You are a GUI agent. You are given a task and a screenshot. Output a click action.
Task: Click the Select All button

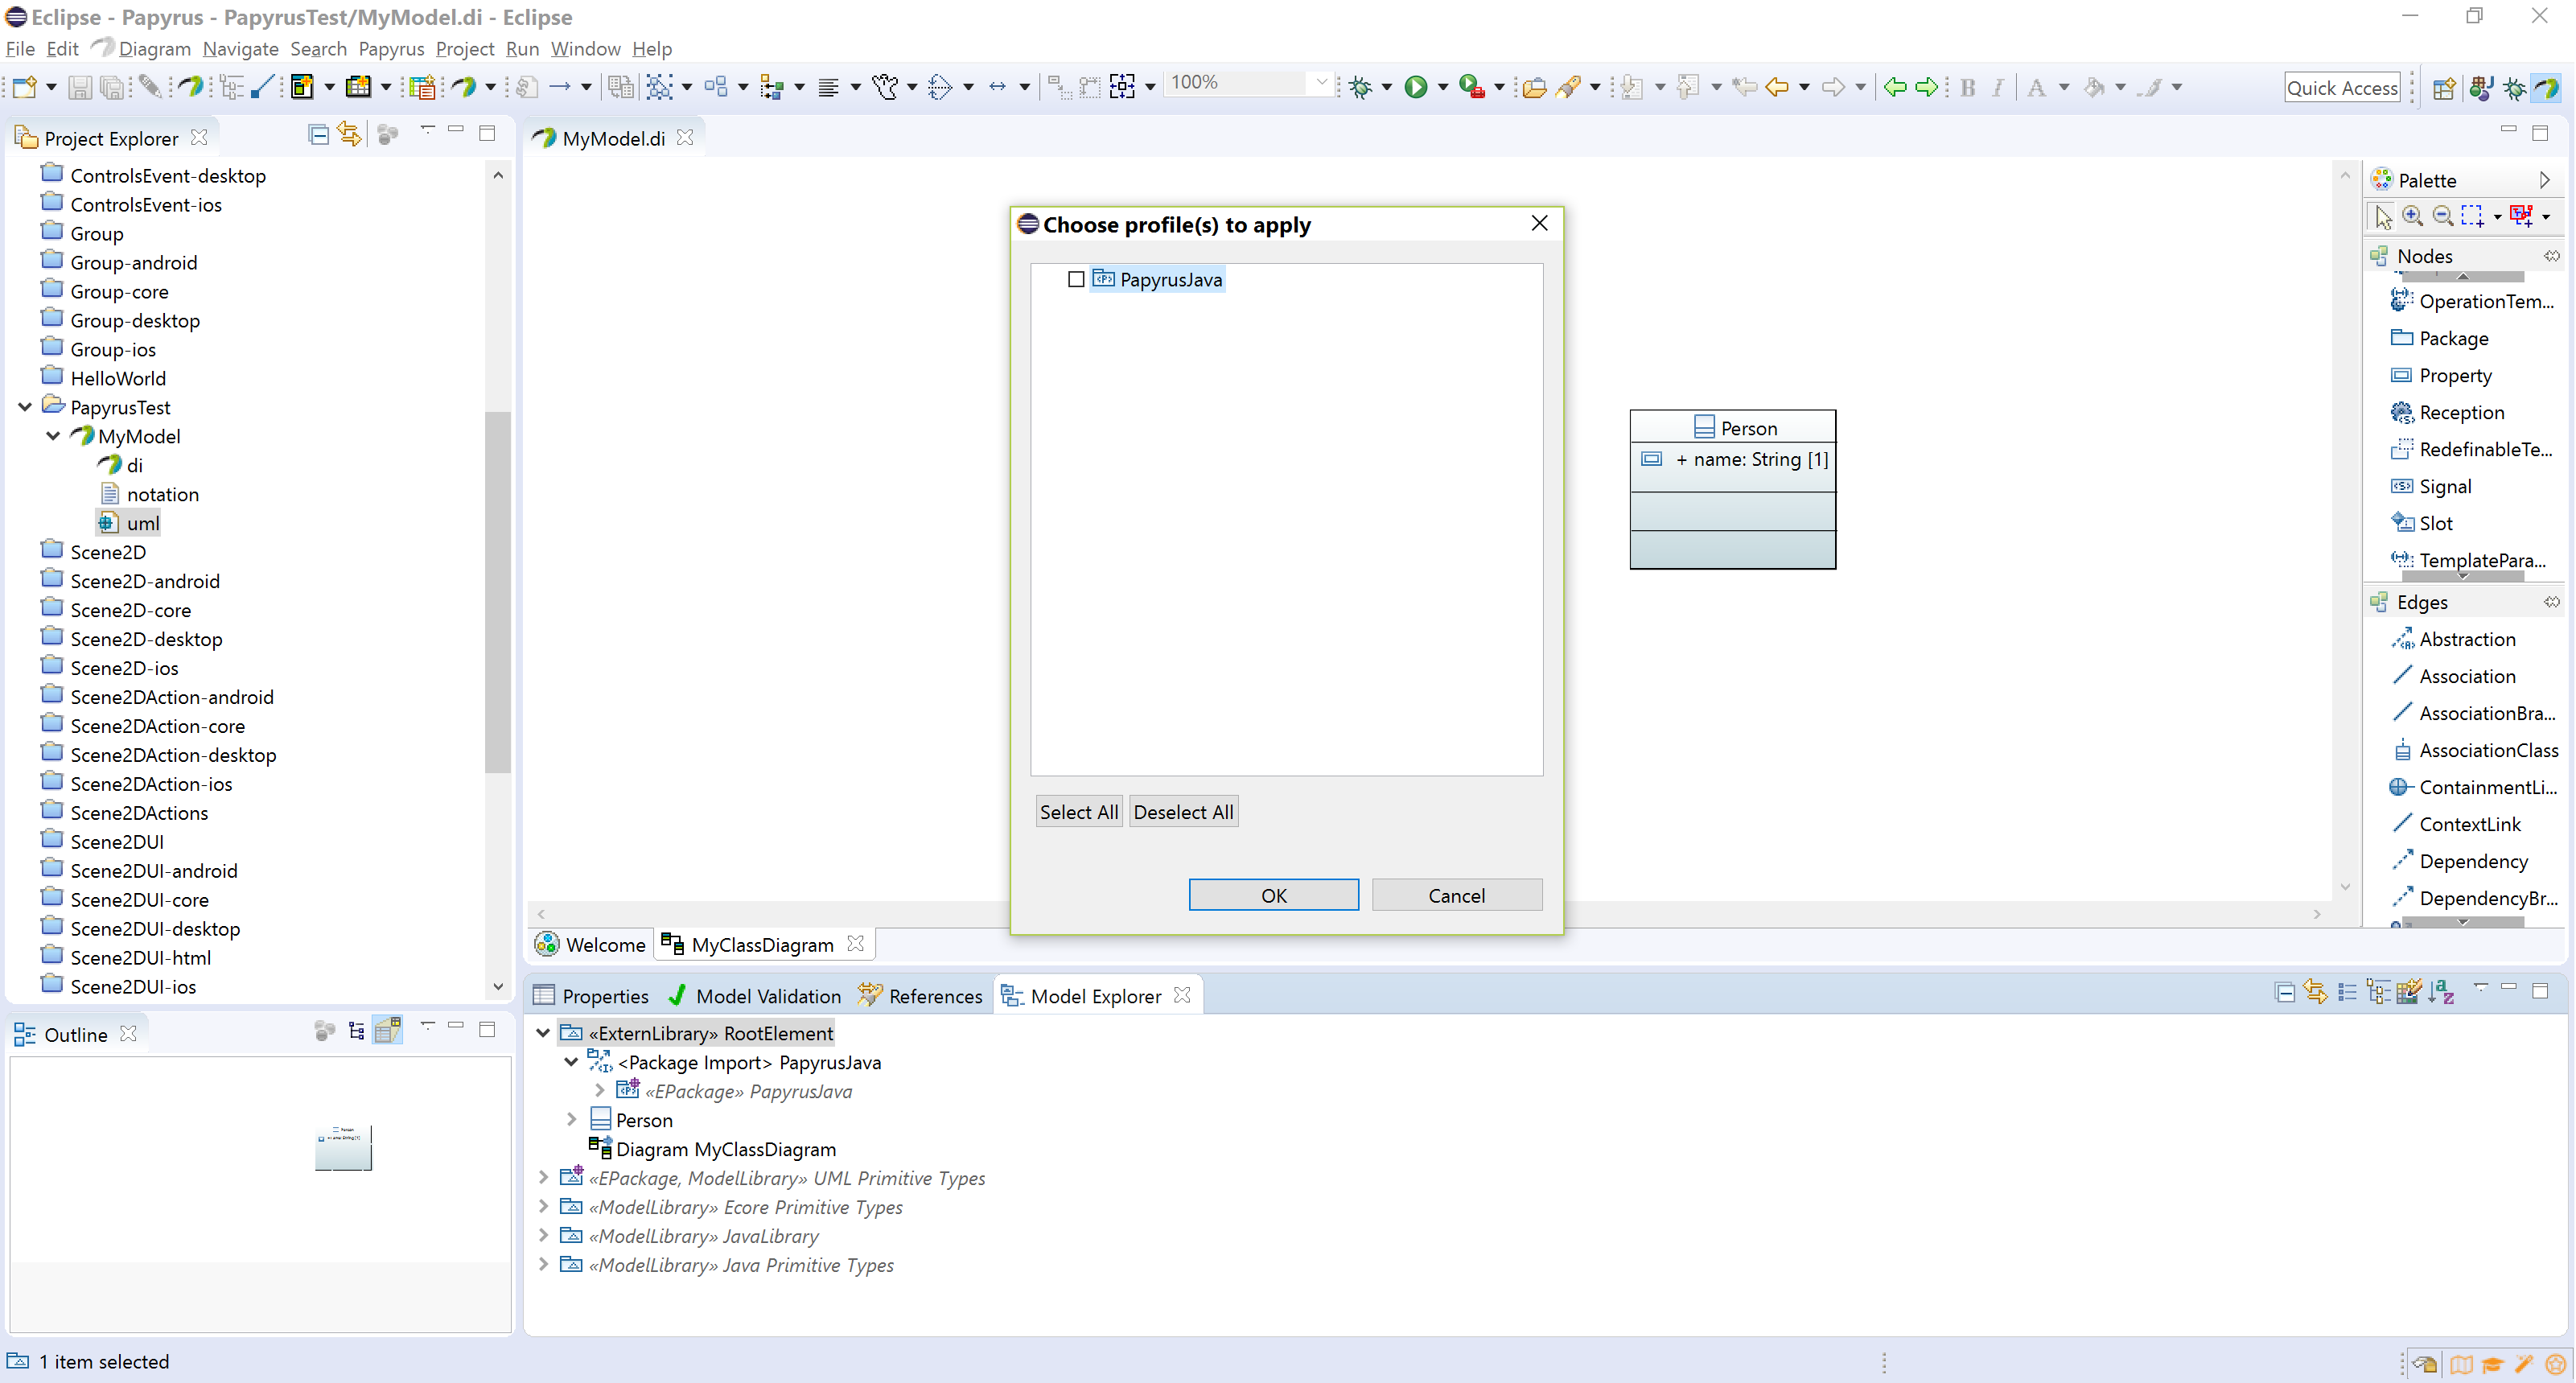pyautogui.click(x=1078, y=812)
